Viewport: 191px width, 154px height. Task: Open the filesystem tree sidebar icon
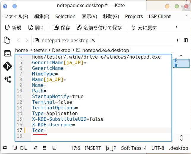tap(7, 79)
